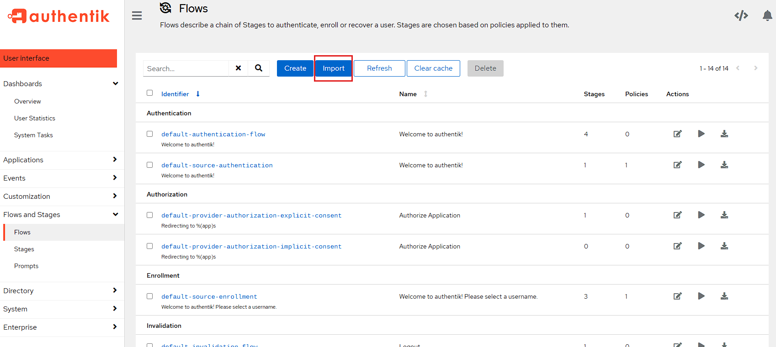Go to User Statistics page
776x347 pixels.
[x=35, y=119]
